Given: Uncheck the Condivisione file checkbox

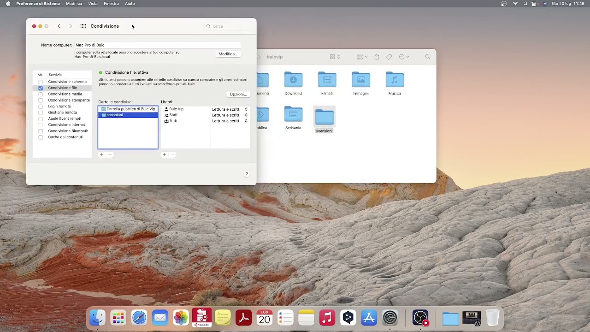Looking at the screenshot, I should click(41, 88).
